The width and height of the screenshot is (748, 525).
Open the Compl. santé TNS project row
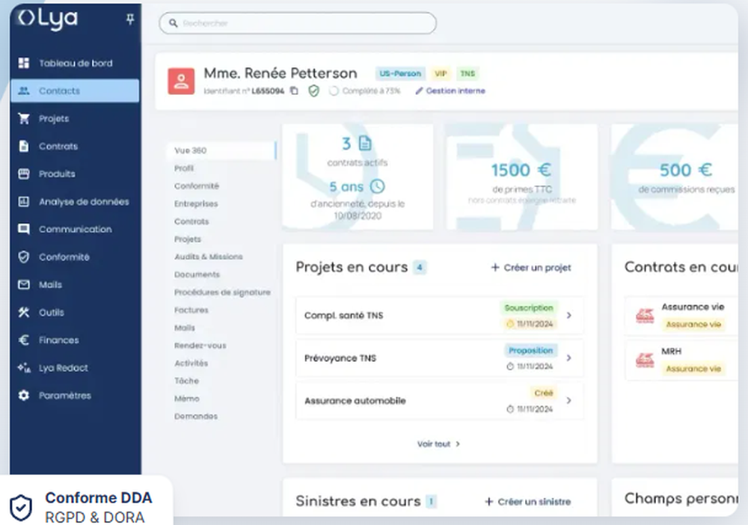click(x=439, y=315)
